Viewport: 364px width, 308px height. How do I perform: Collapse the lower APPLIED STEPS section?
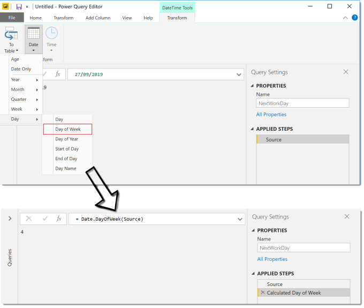point(253,273)
